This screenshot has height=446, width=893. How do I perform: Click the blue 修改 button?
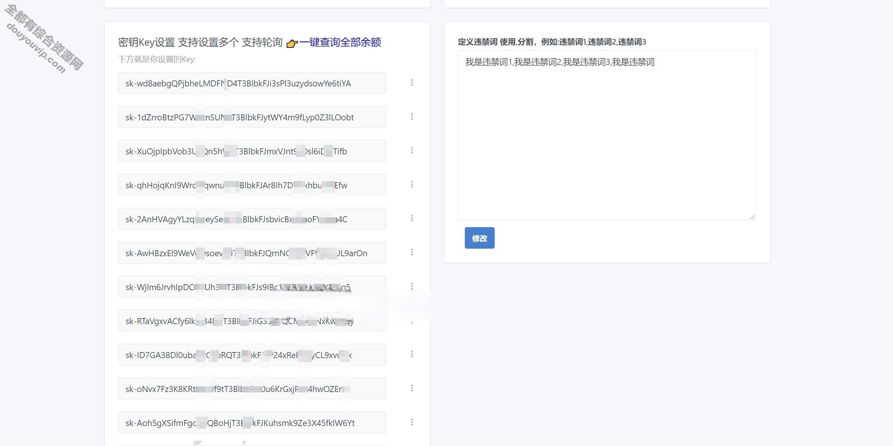click(480, 238)
